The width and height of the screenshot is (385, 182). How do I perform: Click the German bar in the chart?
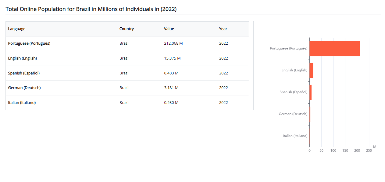(x=310, y=114)
